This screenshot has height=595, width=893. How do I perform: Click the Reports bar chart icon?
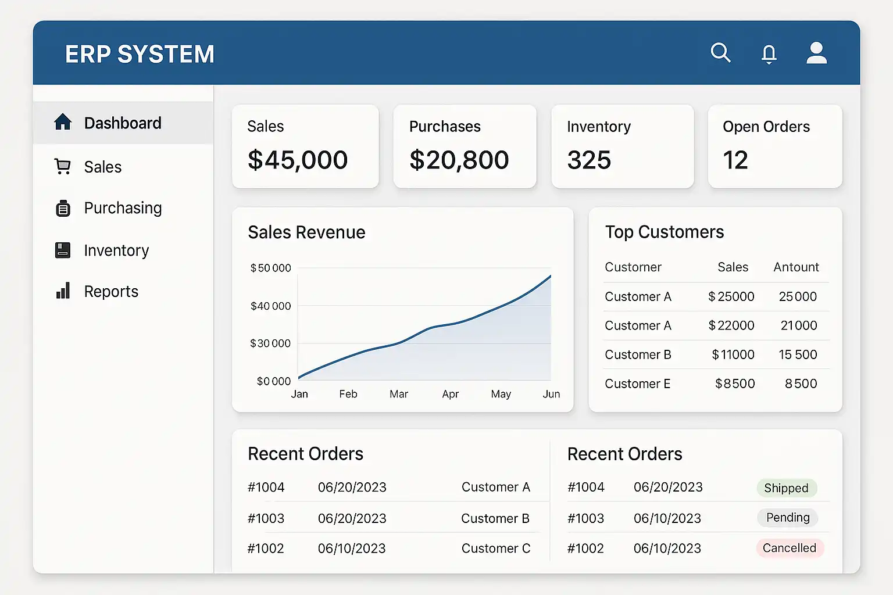(x=63, y=291)
